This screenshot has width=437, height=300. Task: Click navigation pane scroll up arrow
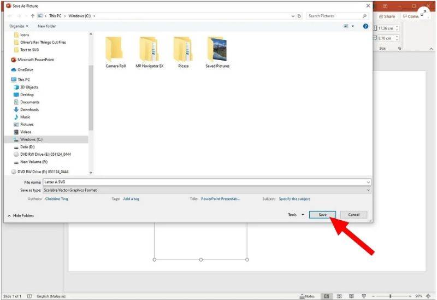(91, 34)
